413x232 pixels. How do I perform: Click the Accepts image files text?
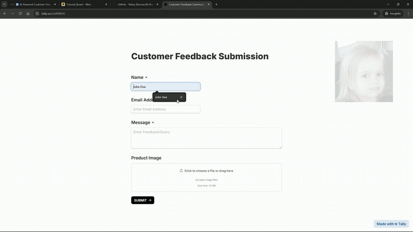[x=206, y=180]
